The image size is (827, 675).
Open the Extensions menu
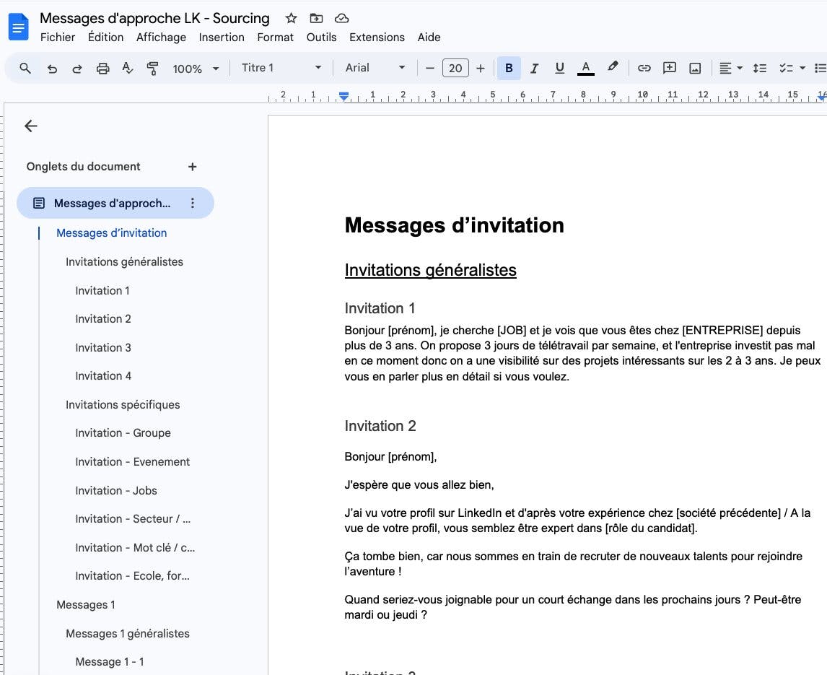(x=377, y=38)
